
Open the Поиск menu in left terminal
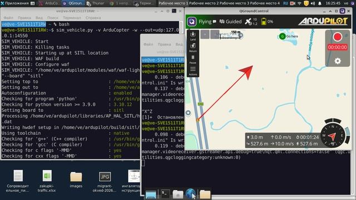53,18
